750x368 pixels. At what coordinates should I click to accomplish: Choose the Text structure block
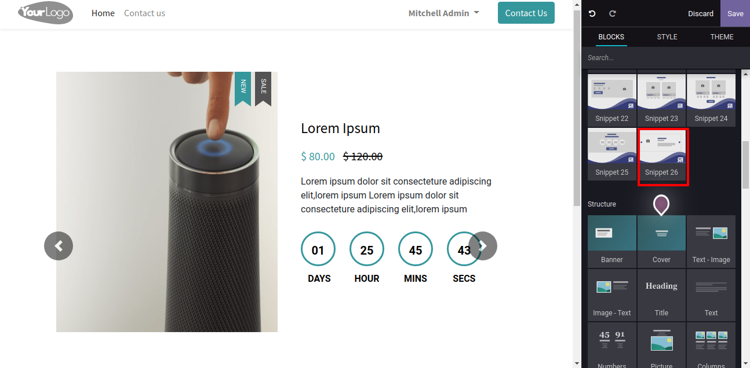[711, 295]
